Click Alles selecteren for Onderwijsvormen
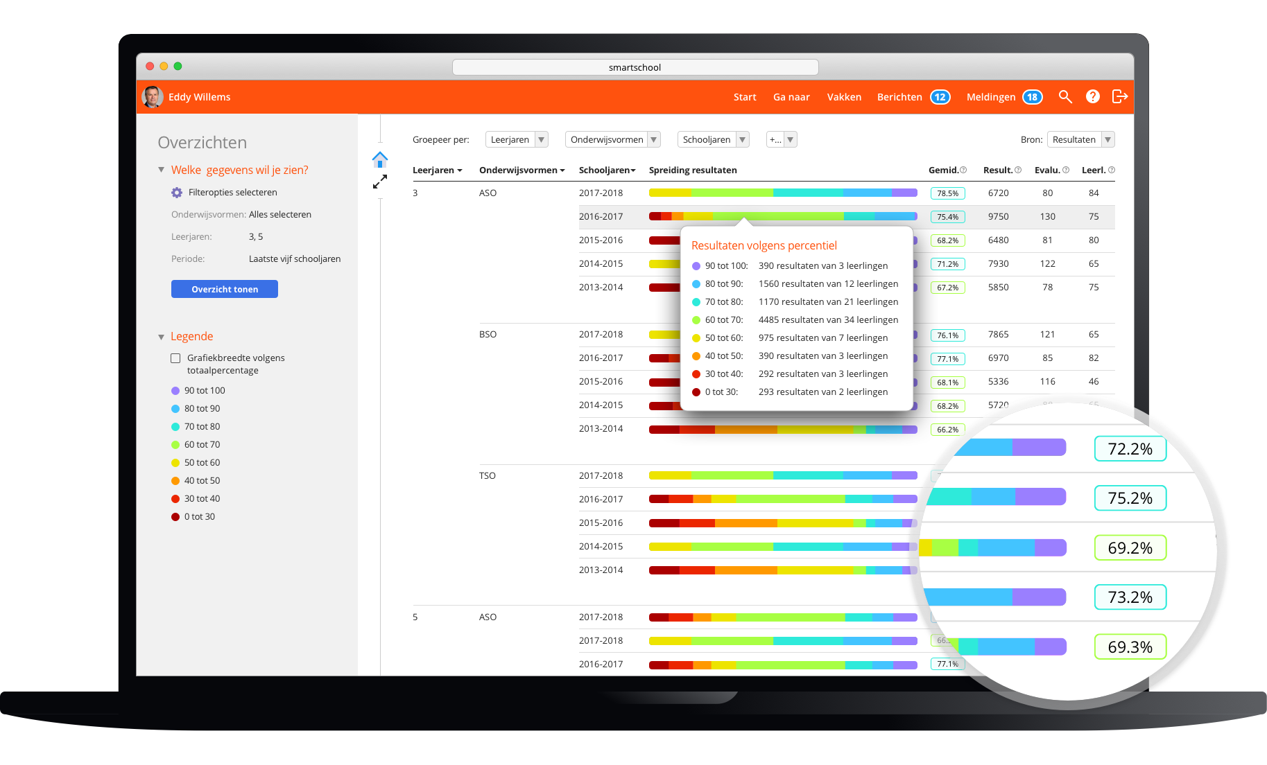Viewport: 1267px width, 765px height. pos(280,215)
